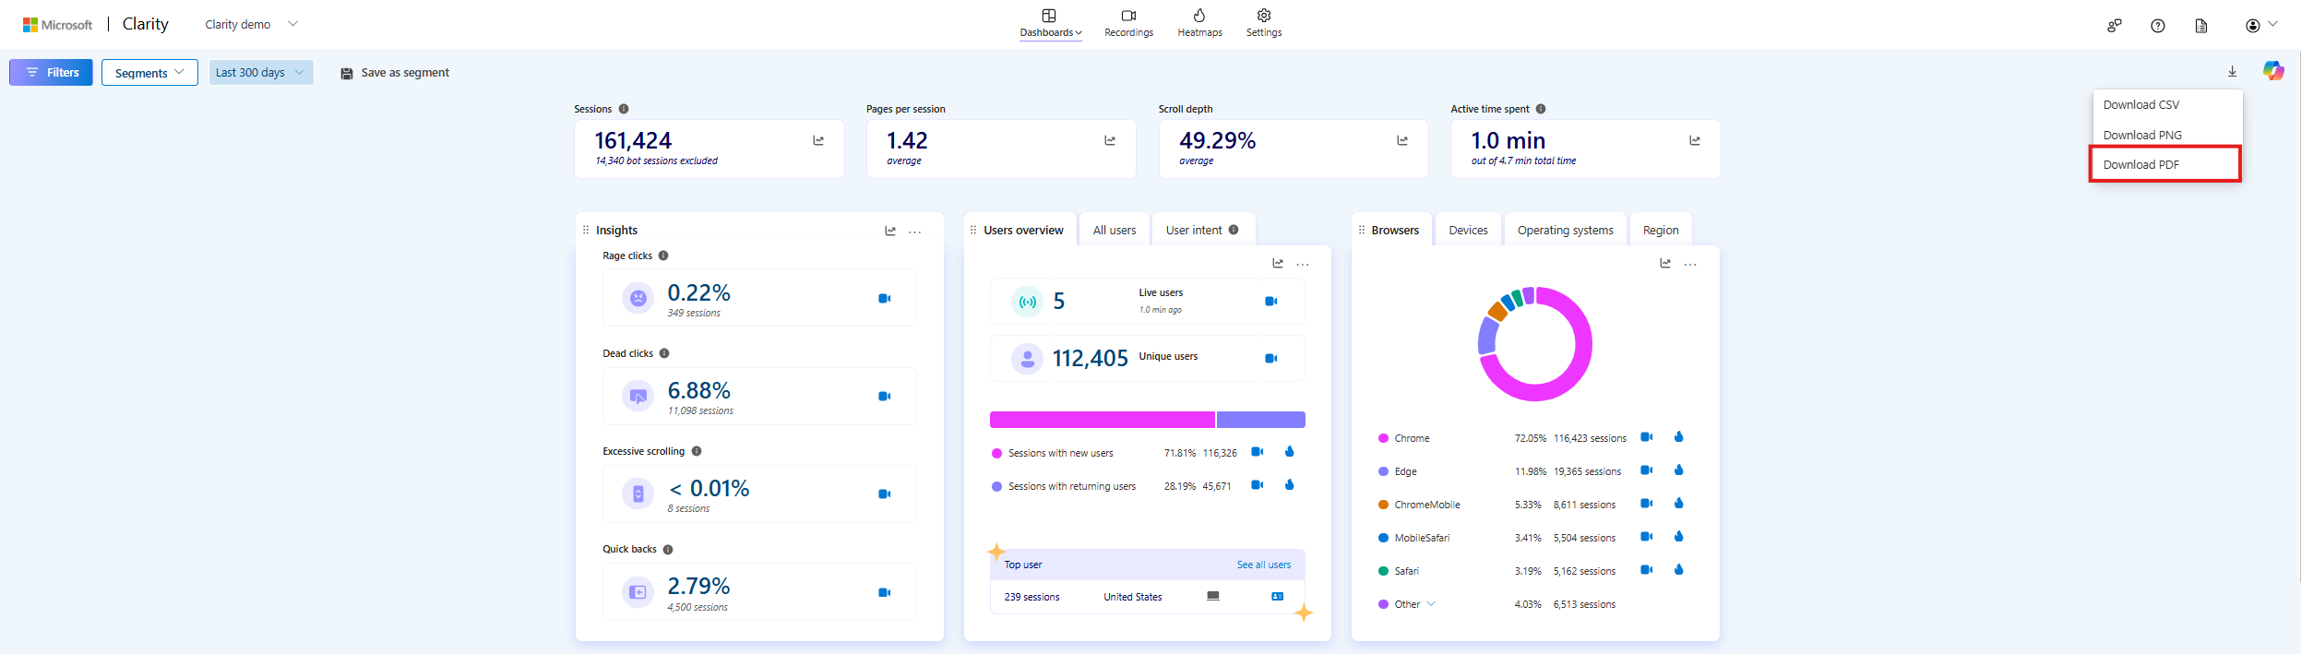Click the Excessive scrolling info icon

click(x=697, y=451)
